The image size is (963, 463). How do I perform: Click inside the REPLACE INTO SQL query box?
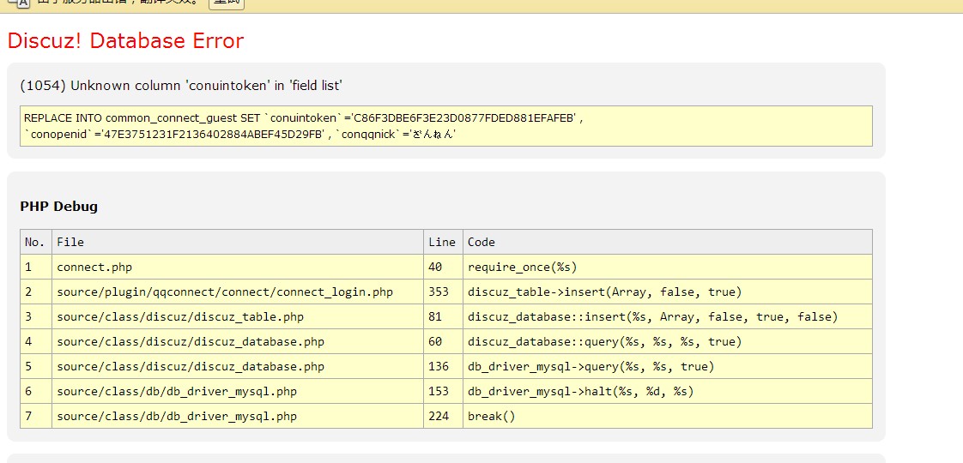click(445, 126)
